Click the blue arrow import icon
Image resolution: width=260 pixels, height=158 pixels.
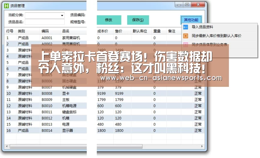pyautogui.click(x=186, y=27)
